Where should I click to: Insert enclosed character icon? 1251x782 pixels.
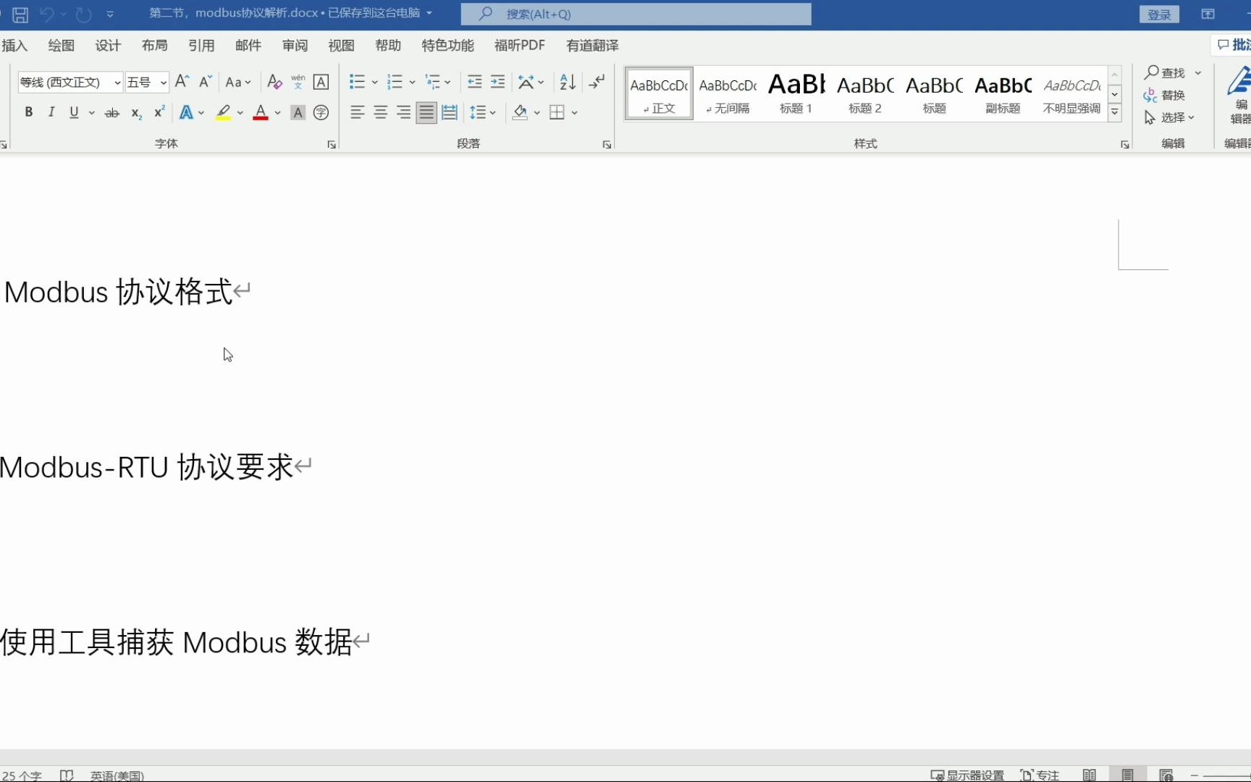tap(321, 112)
